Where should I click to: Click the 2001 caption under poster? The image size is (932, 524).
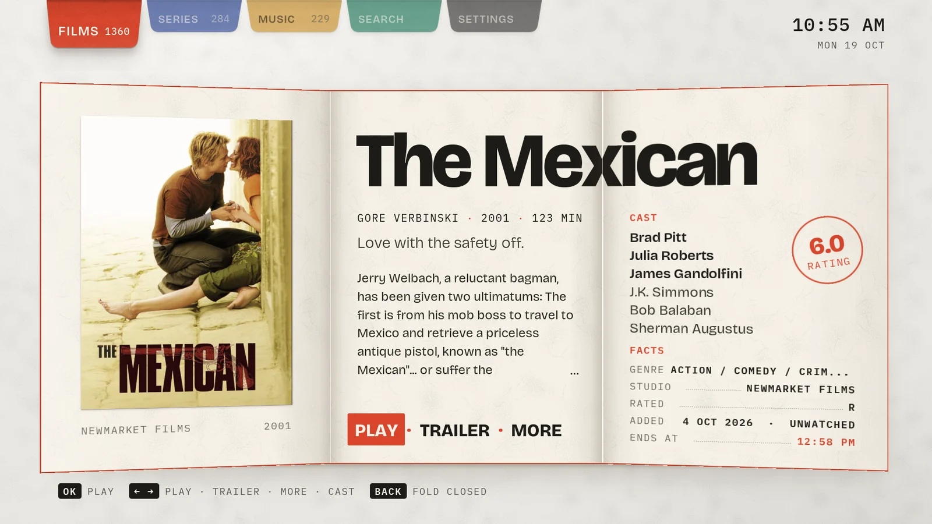point(277,426)
